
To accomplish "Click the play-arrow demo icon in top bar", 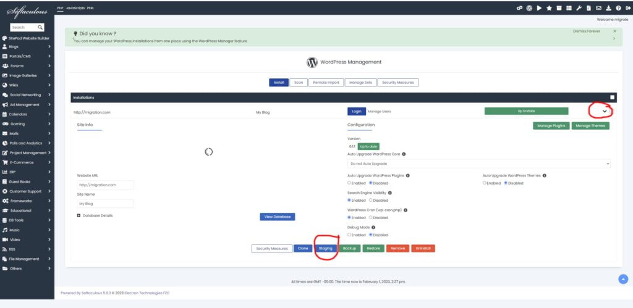I will pyautogui.click(x=539, y=7).
